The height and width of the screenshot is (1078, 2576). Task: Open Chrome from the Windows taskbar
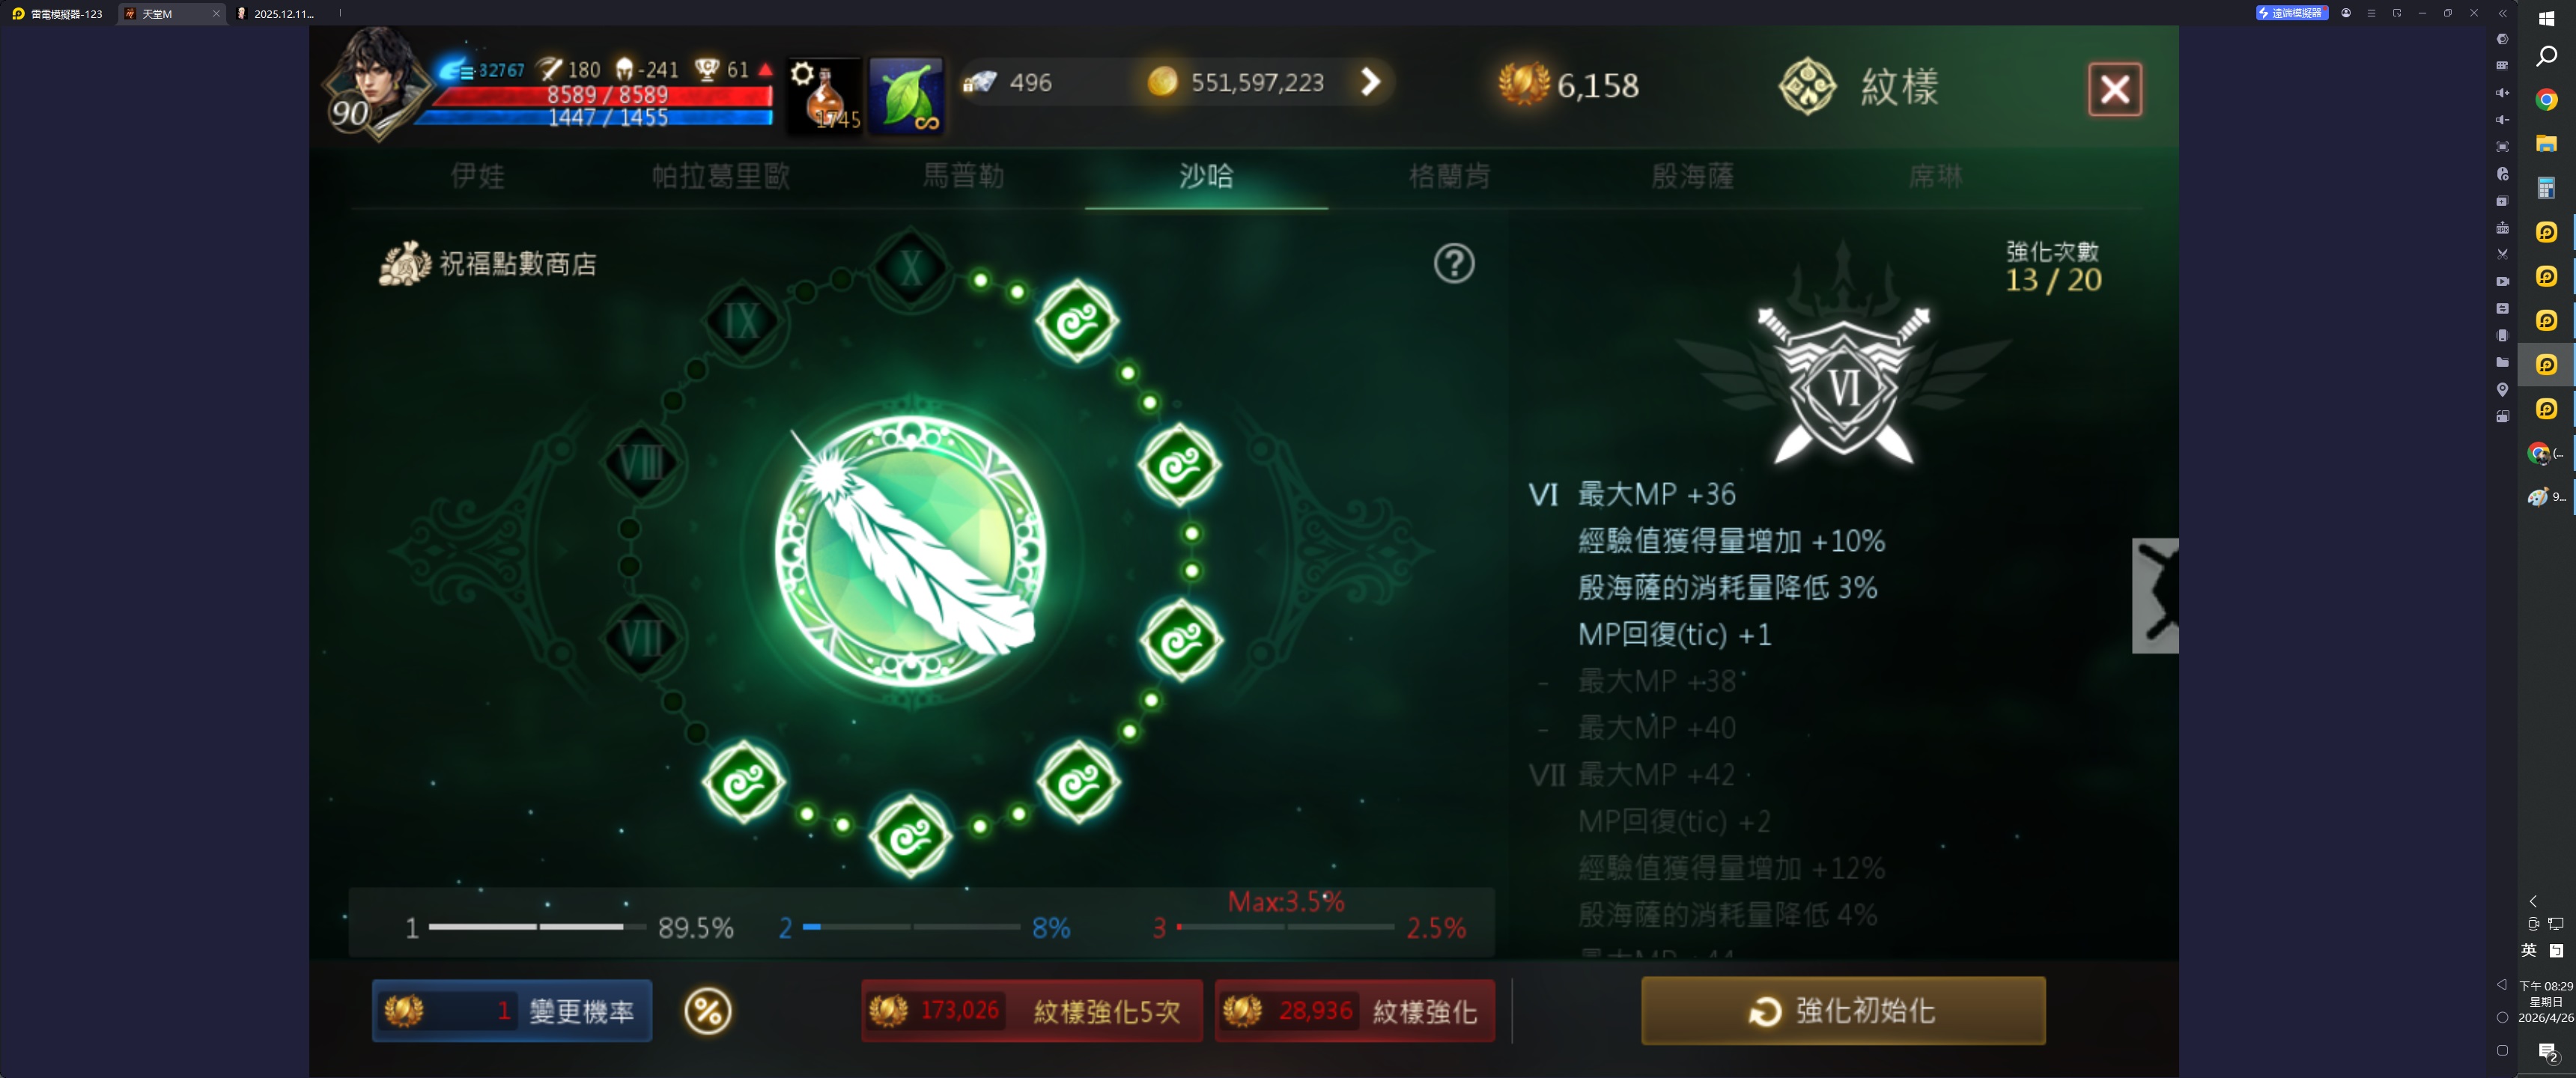click(x=2547, y=99)
